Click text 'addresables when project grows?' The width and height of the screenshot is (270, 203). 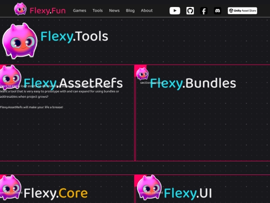pyautogui.click(x=24, y=97)
